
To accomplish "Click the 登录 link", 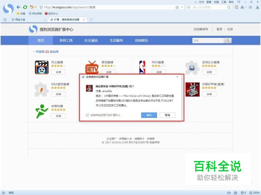I will tap(219, 29).
